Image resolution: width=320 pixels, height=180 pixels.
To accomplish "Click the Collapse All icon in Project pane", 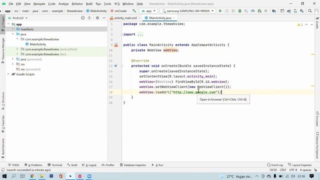I will point(89,18).
